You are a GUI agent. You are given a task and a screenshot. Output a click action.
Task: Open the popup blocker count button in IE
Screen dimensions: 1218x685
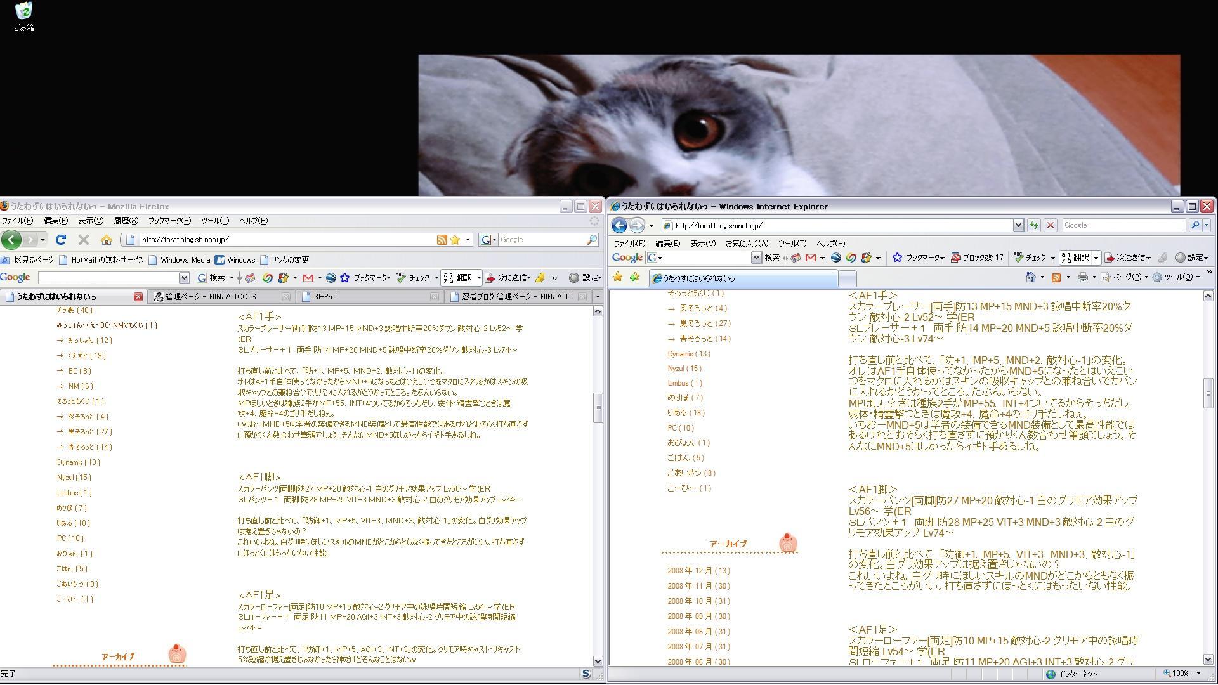click(978, 258)
